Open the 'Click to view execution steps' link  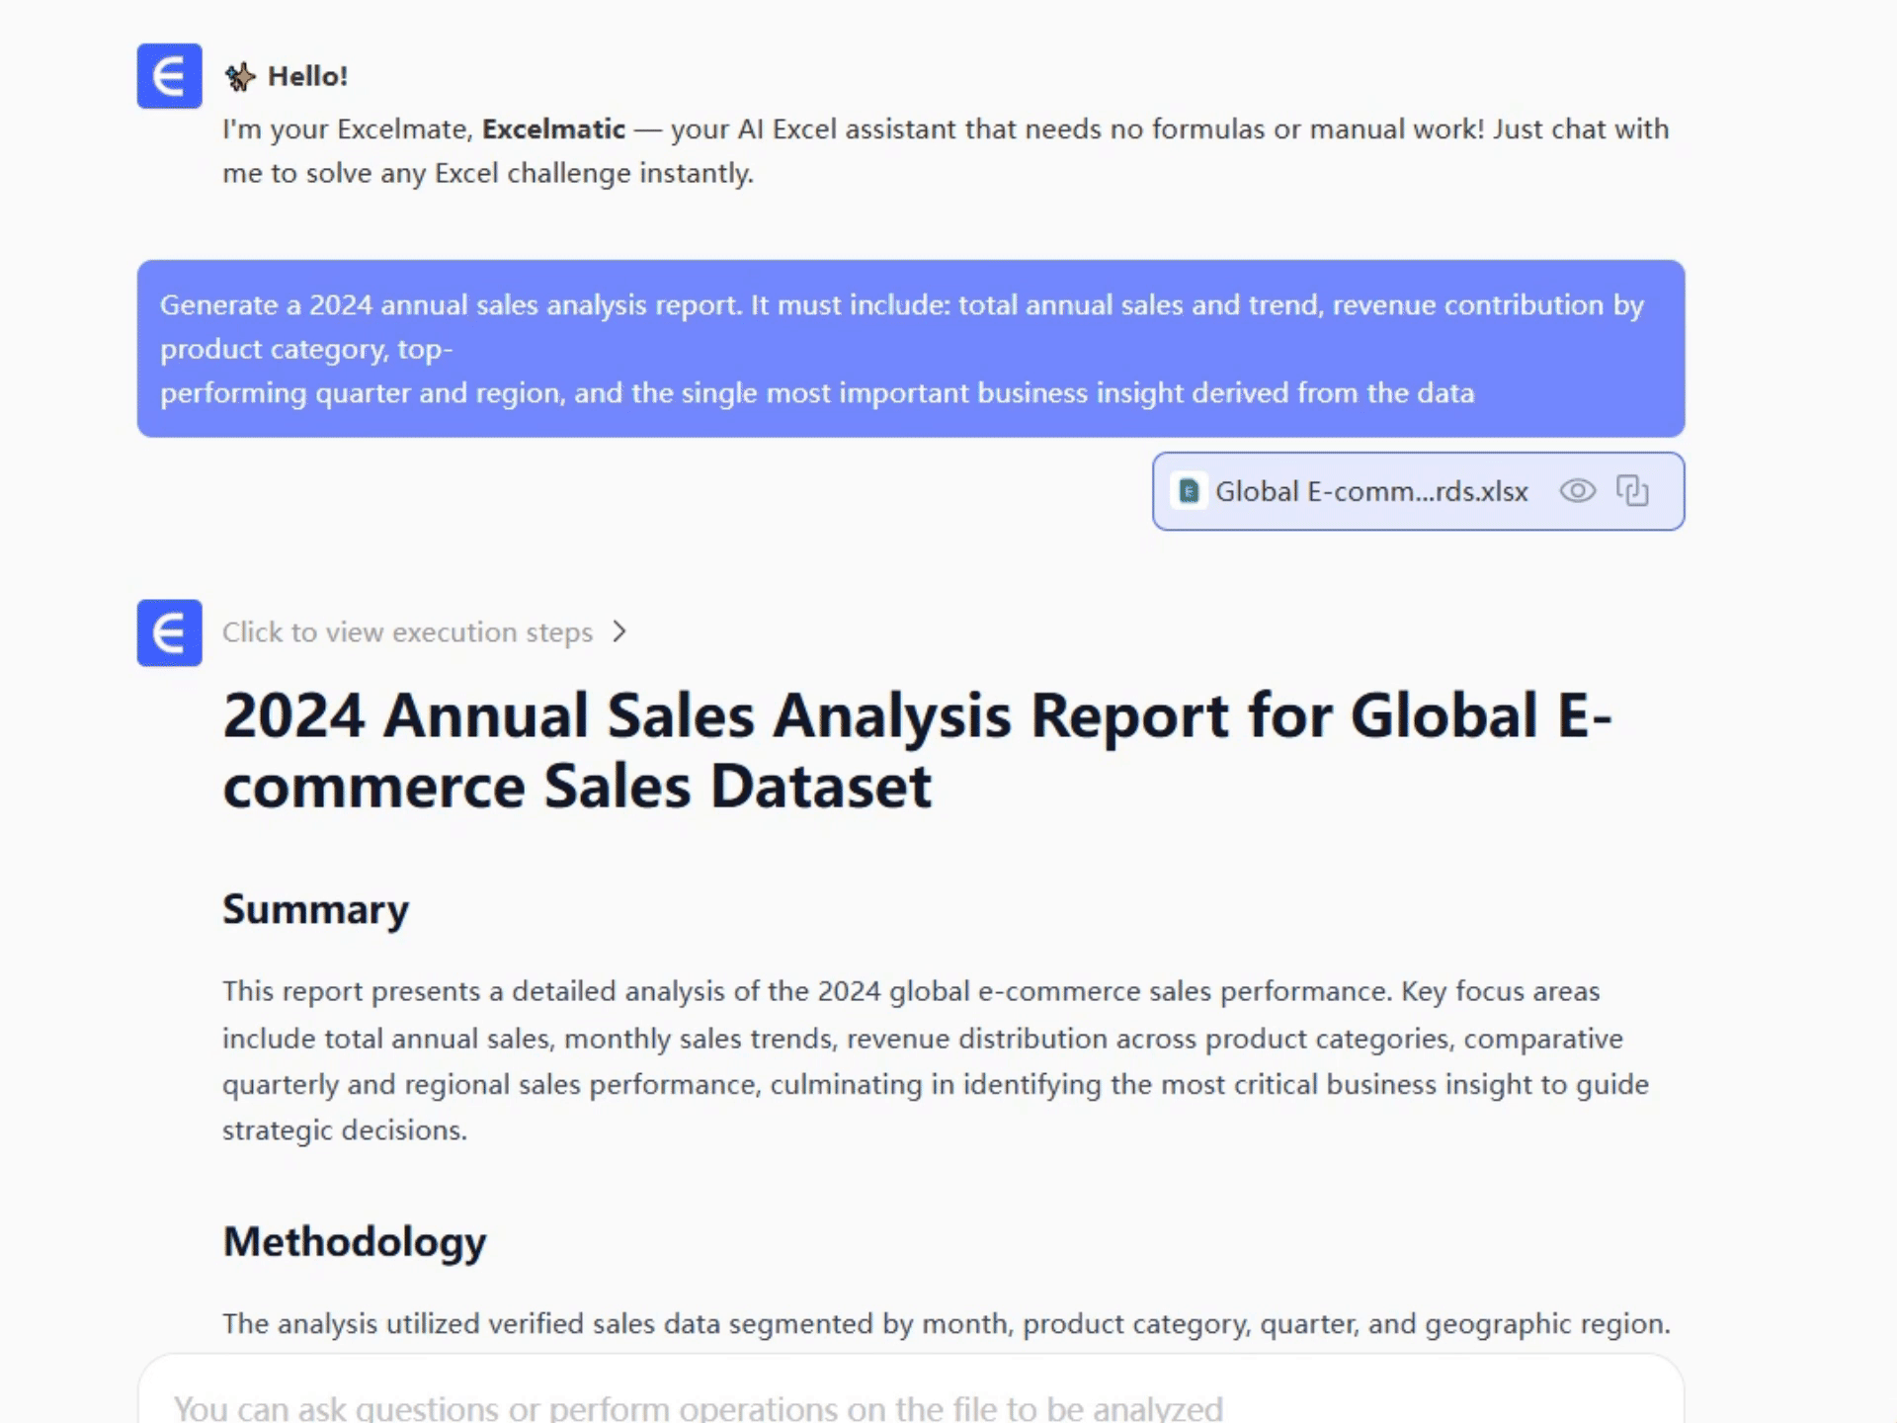click(x=407, y=632)
